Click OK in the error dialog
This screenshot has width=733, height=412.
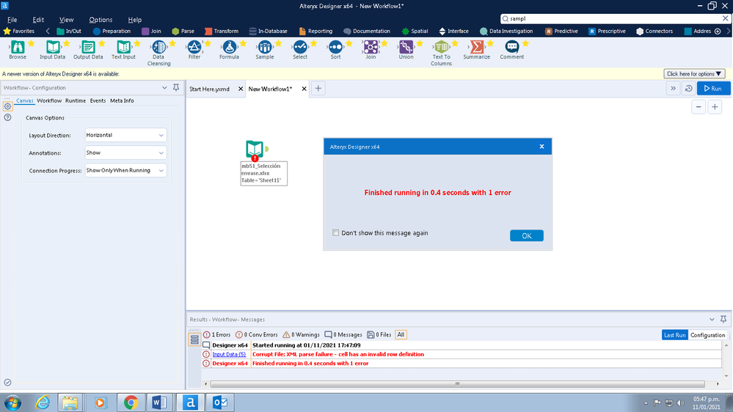tap(526, 235)
